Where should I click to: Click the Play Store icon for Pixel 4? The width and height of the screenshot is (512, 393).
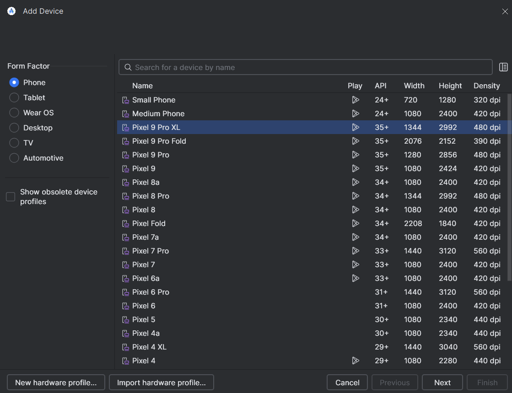(x=355, y=361)
